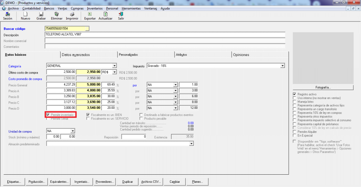The height and width of the screenshot is (187, 361).
Task: Toggle the Permite inventario checkbox
Action: 48,115
